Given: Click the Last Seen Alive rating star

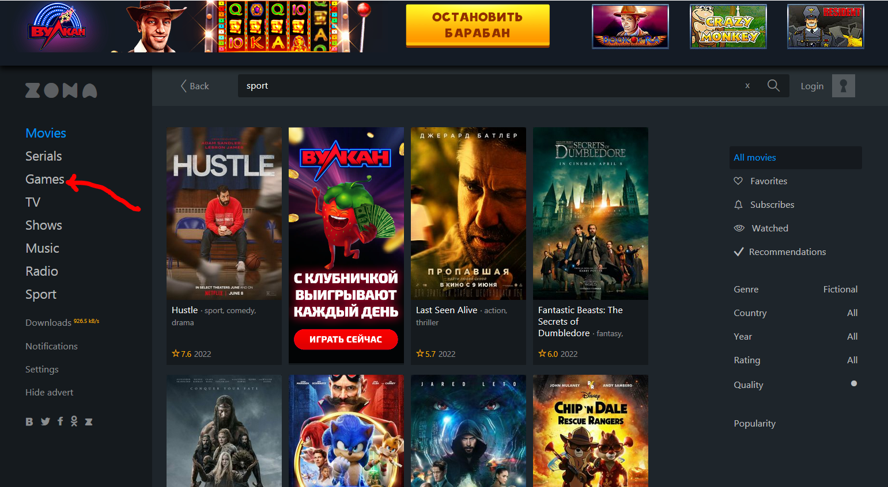Looking at the screenshot, I should tap(420, 353).
